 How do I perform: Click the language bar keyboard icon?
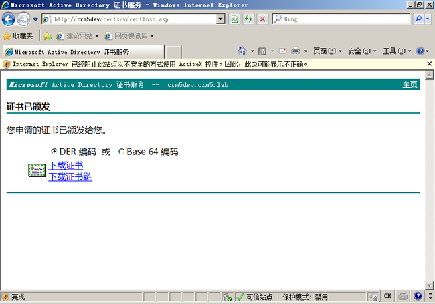tap(403, 296)
